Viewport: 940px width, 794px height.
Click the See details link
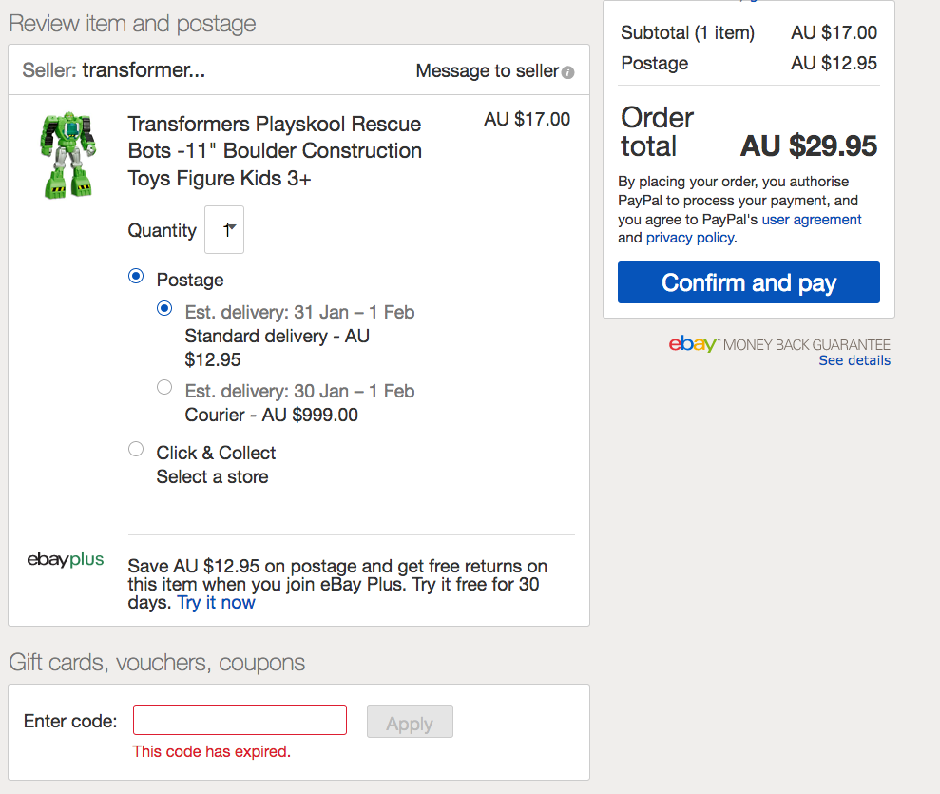coord(854,361)
